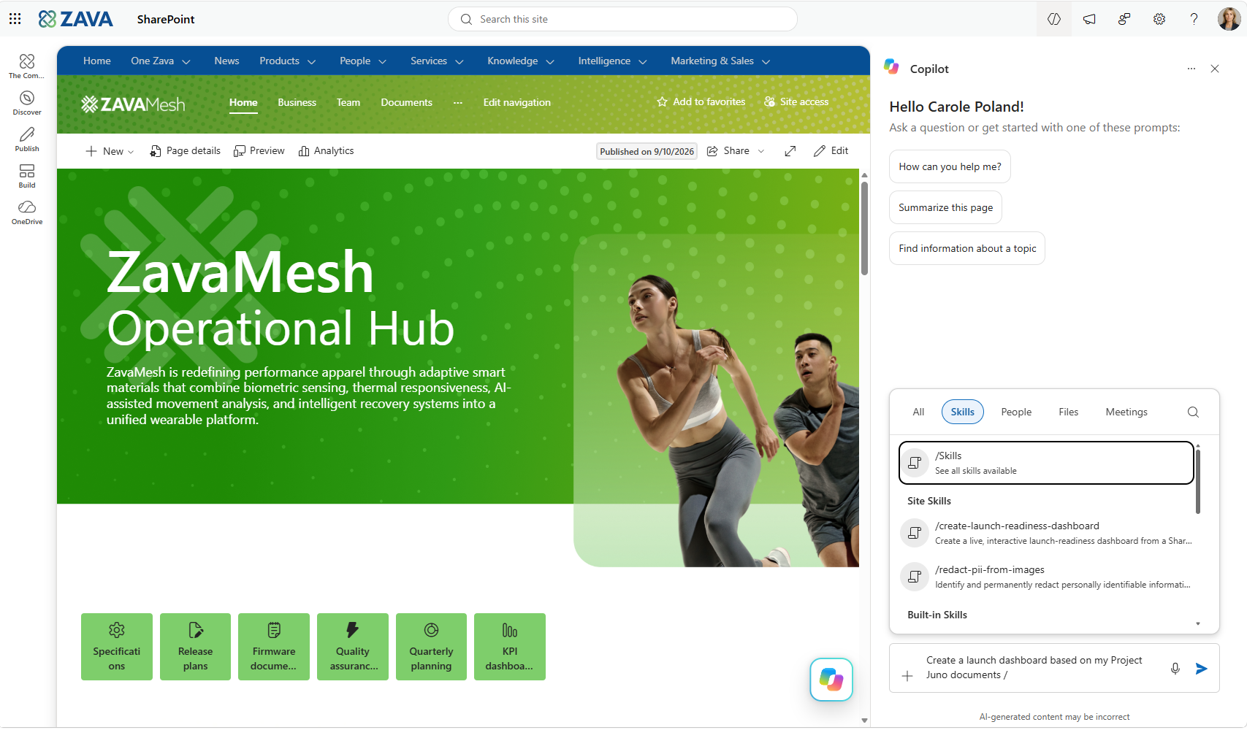The height and width of the screenshot is (730, 1247).
Task: Click Add to favorites
Action: (701, 102)
